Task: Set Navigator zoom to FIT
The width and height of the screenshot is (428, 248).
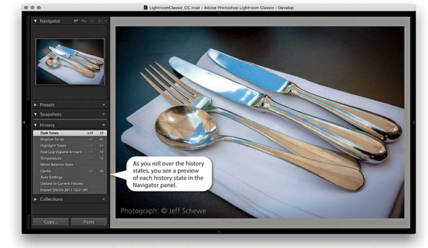Action: pos(76,21)
